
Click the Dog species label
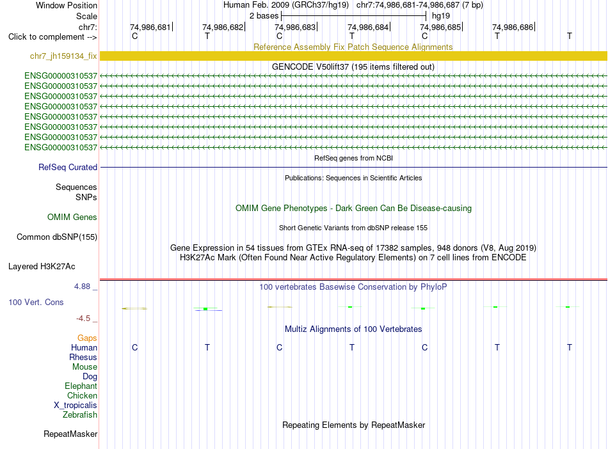[90, 377]
